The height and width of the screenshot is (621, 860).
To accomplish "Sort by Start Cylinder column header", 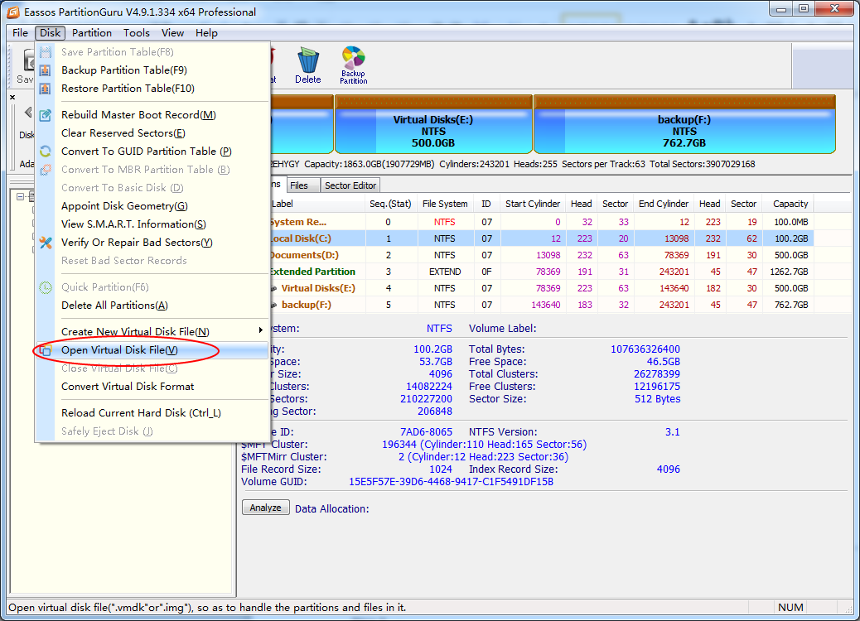I will point(532,204).
